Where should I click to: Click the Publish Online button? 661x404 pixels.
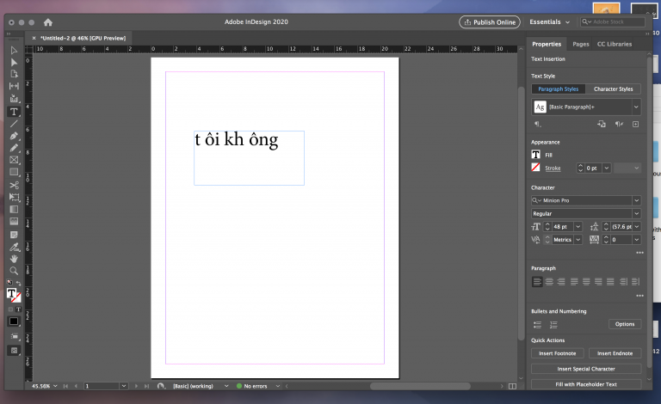point(490,21)
